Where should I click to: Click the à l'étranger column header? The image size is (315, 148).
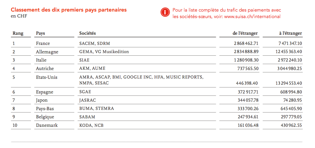pos(290,33)
